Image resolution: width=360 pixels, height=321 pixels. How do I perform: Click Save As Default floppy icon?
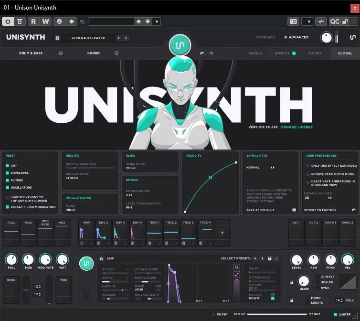[294, 210]
